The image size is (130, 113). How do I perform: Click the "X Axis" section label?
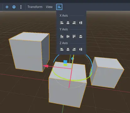[64, 16]
